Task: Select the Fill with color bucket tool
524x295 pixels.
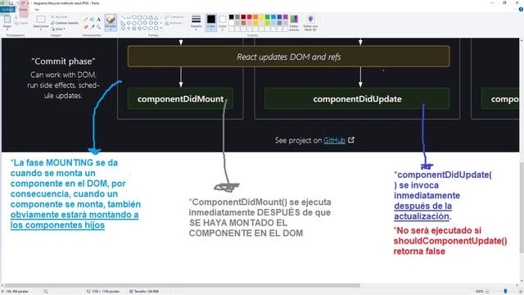Action: point(93,20)
